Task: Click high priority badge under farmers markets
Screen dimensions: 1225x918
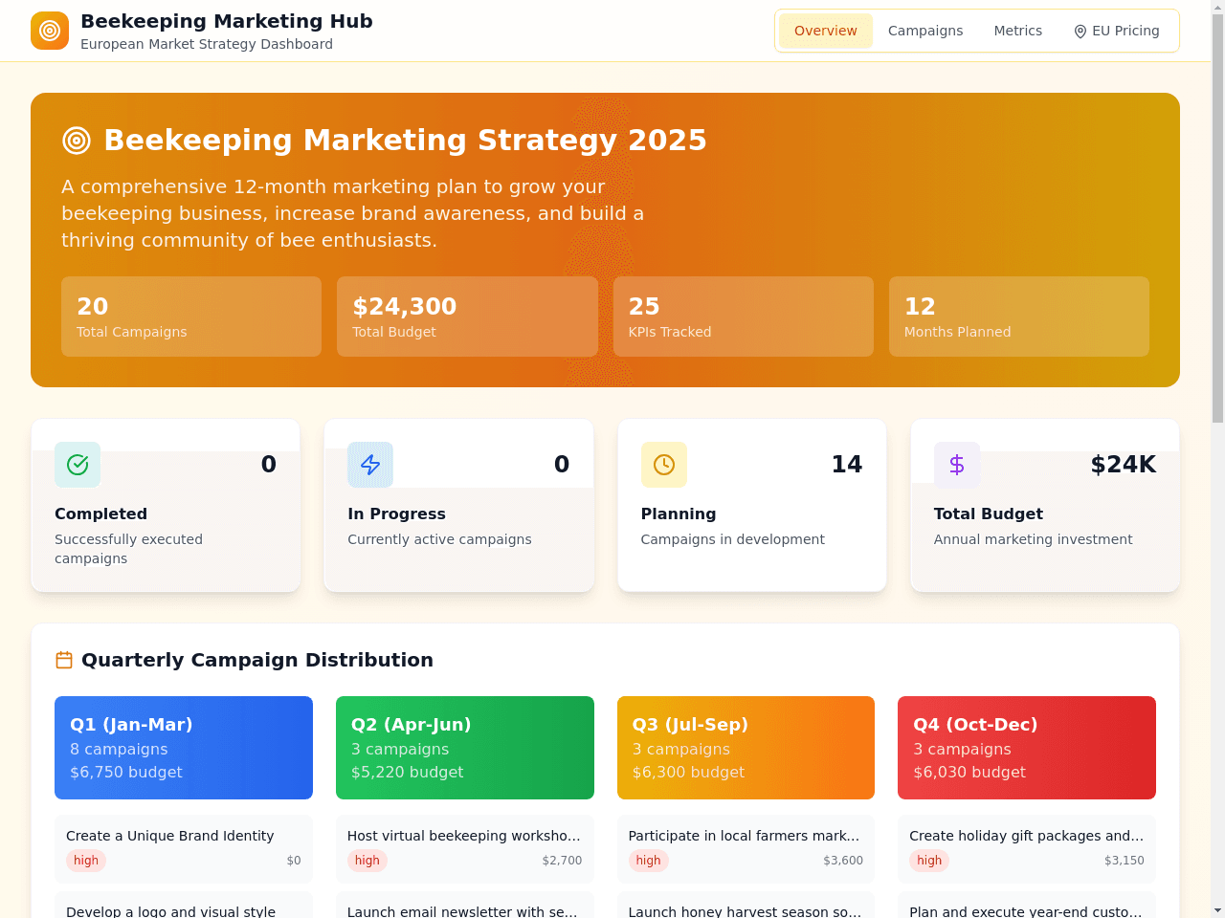Action: pyautogui.click(x=649, y=861)
